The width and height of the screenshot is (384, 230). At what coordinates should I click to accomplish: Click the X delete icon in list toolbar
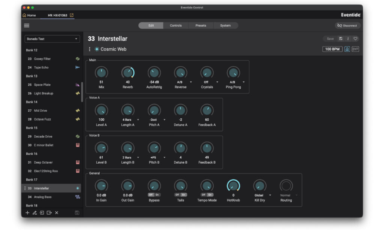tap(57, 213)
